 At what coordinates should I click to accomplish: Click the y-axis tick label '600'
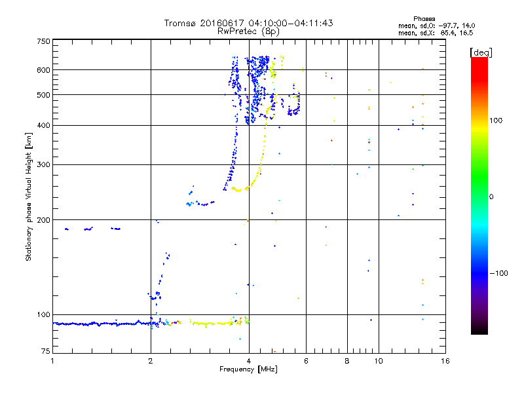point(43,70)
